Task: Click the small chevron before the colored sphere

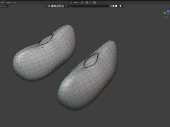Action: (x=47, y=6)
